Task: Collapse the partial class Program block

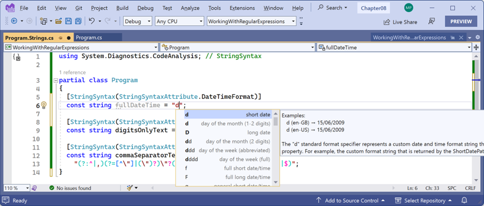Action: [x=56, y=81]
